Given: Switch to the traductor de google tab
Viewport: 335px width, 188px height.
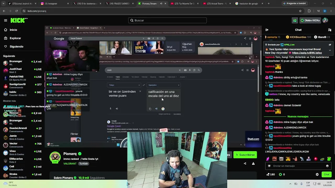Looking at the screenshot, I should (x=249, y=4).
